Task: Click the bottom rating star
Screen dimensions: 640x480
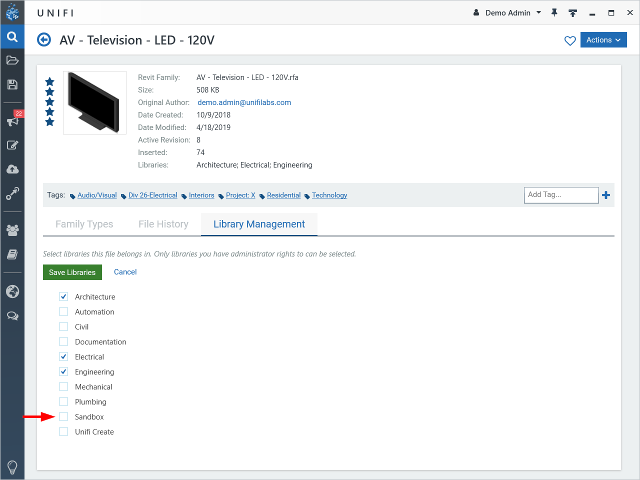Action: pos(49,121)
